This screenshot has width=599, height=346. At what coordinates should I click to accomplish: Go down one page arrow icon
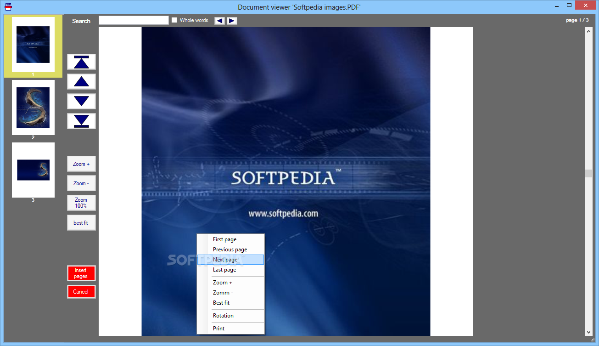click(x=81, y=101)
